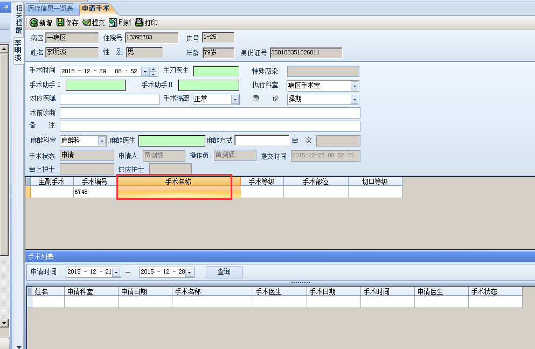Click the 身份证号 field value
535x349 pixels.
point(306,53)
